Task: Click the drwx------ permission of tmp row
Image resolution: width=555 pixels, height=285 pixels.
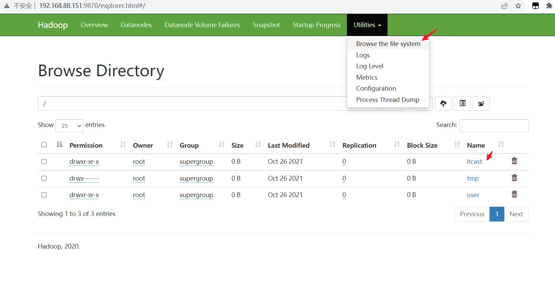Action: click(x=84, y=179)
